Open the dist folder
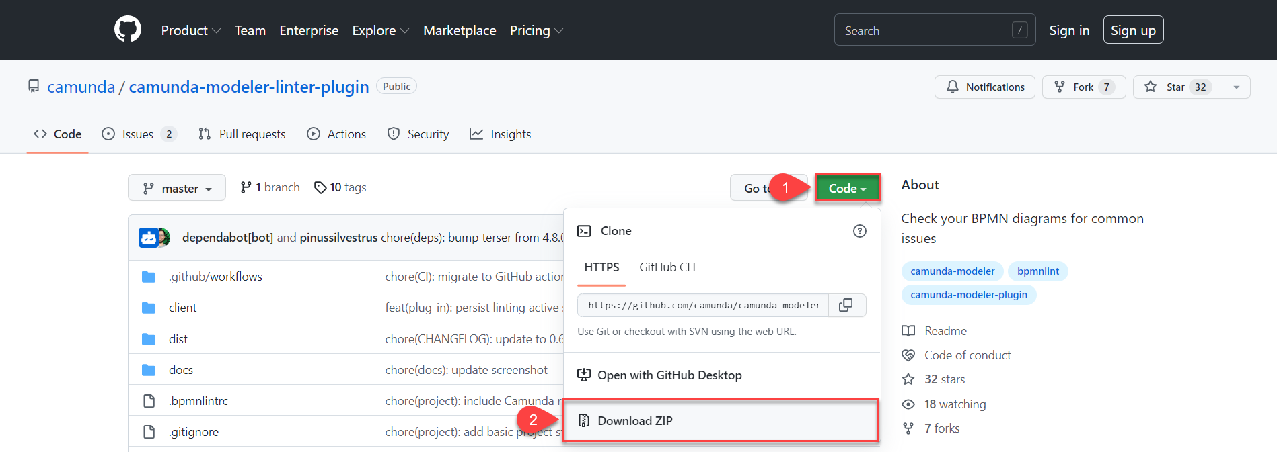The image size is (1277, 452). [x=178, y=338]
